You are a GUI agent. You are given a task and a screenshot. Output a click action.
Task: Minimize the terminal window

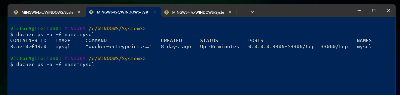[x=359, y=10]
